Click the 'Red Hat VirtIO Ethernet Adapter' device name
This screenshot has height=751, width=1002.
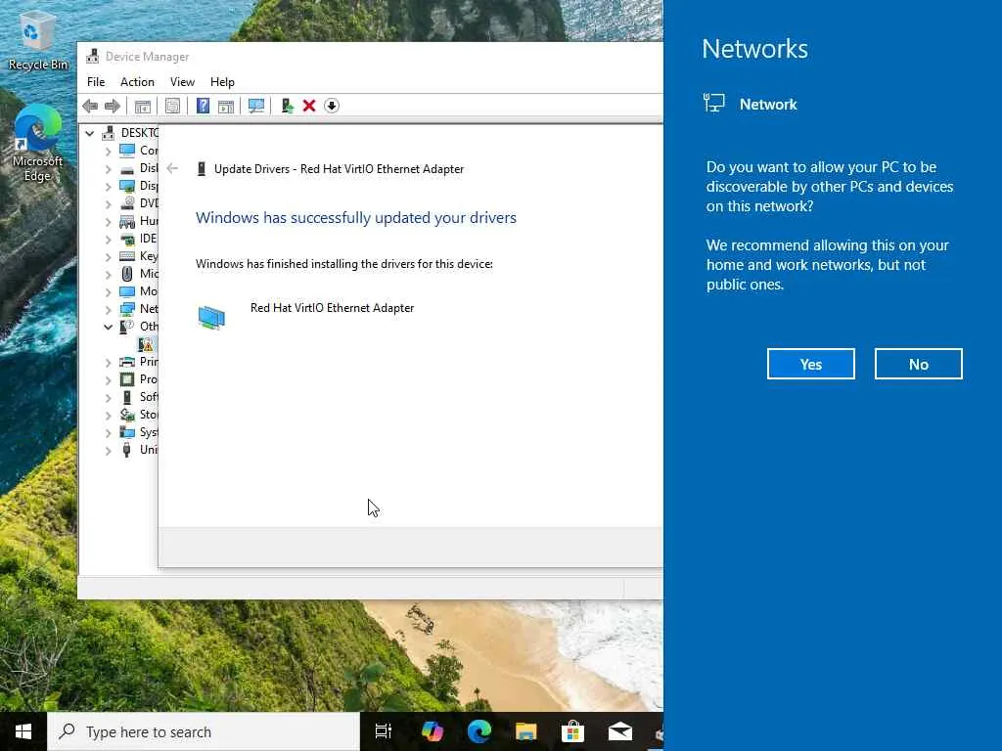pyautogui.click(x=333, y=308)
